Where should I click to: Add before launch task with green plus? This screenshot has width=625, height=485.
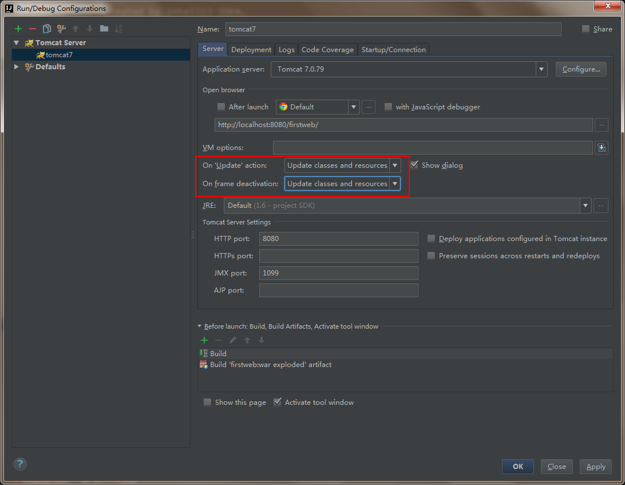point(204,340)
